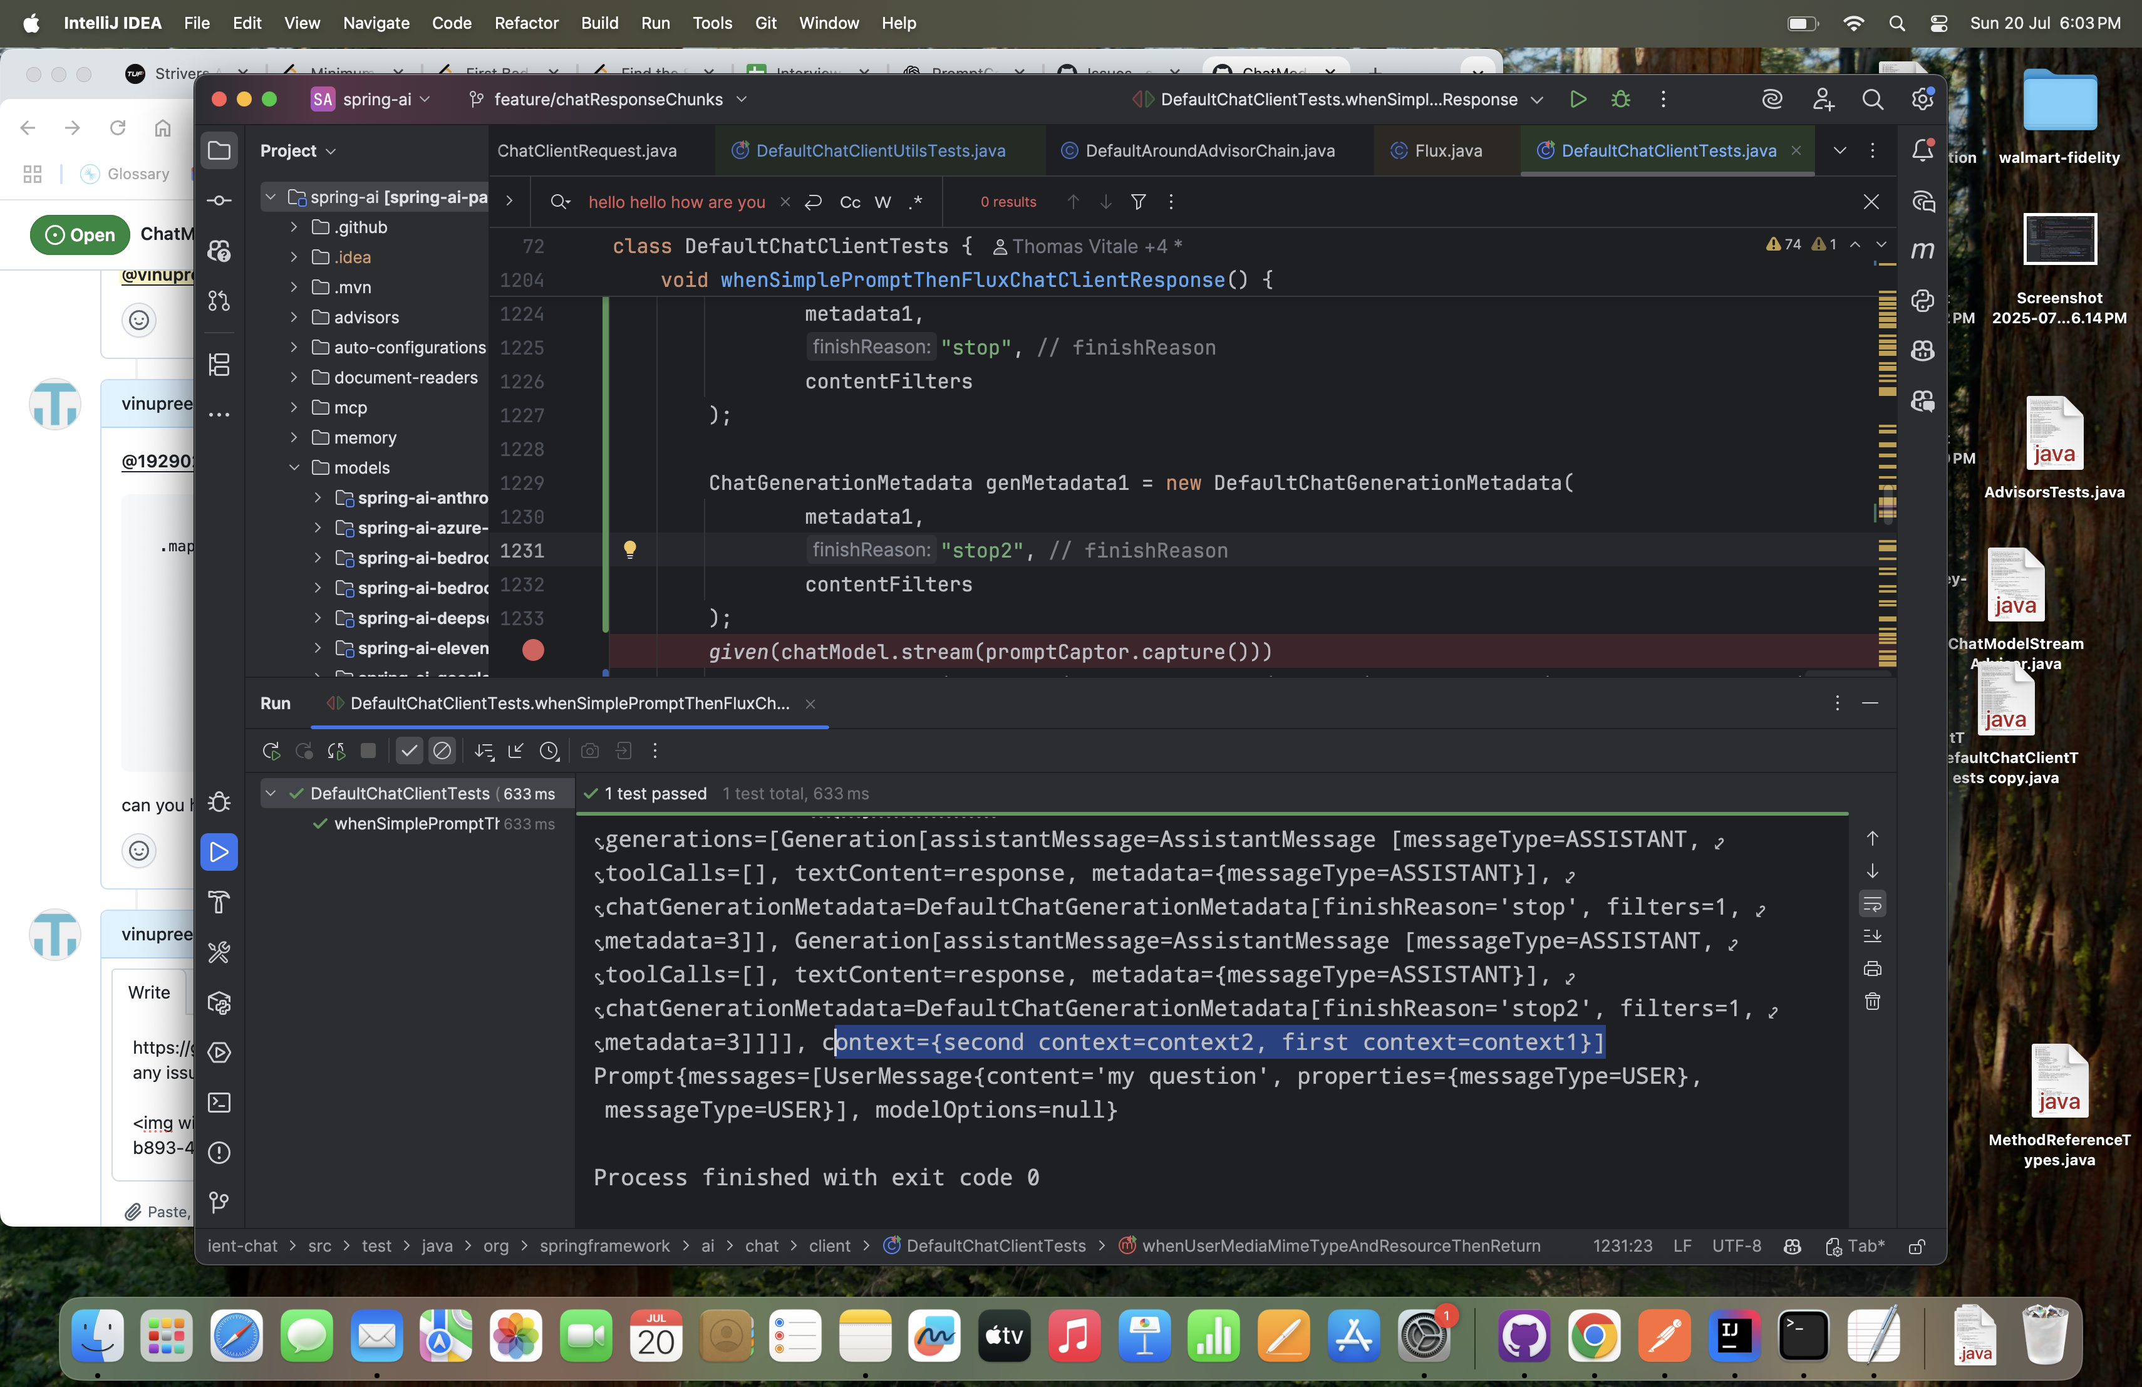Open the Maven tool window
2142x1387 pixels.
click(x=1922, y=249)
